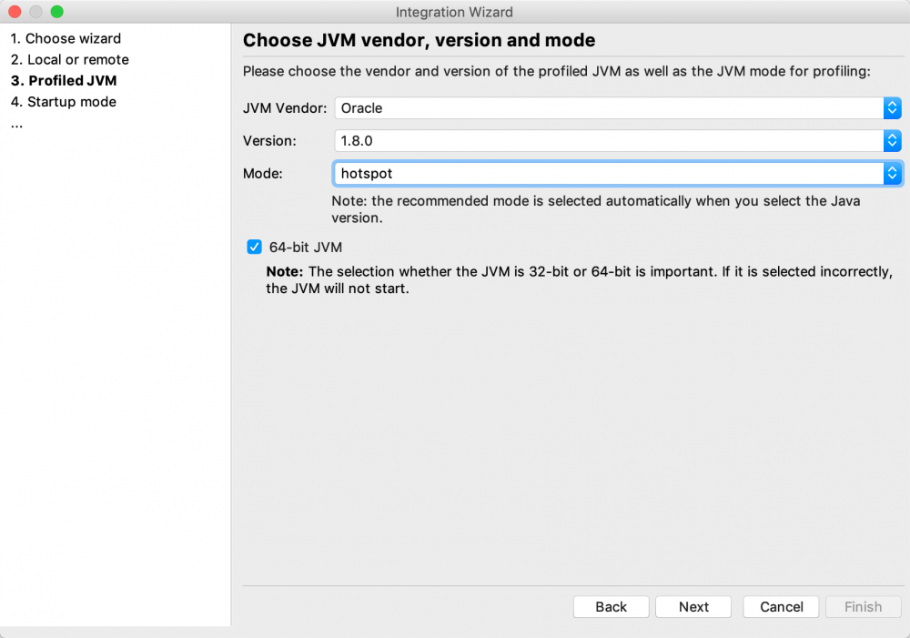Open the Mode dropdown
Screen dimensions: 910x638
pos(610,173)
